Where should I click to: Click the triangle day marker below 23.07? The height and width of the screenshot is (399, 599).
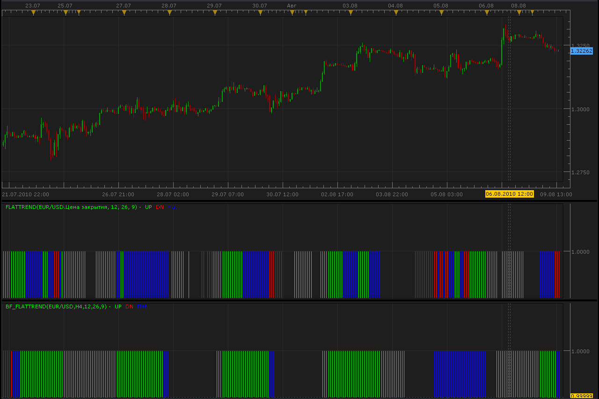(34, 13)
